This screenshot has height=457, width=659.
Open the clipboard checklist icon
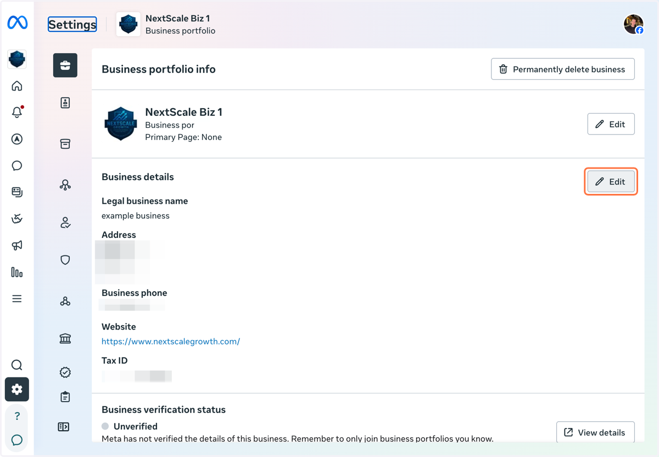point(65,397)
